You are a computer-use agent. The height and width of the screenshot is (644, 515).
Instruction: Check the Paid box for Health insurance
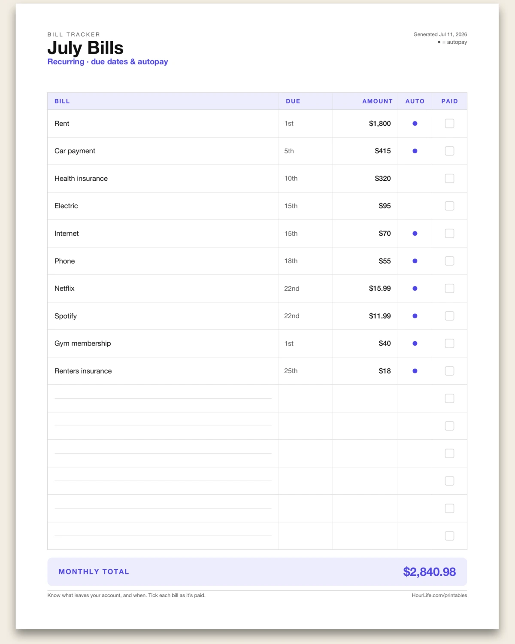(x=449, y=179)
